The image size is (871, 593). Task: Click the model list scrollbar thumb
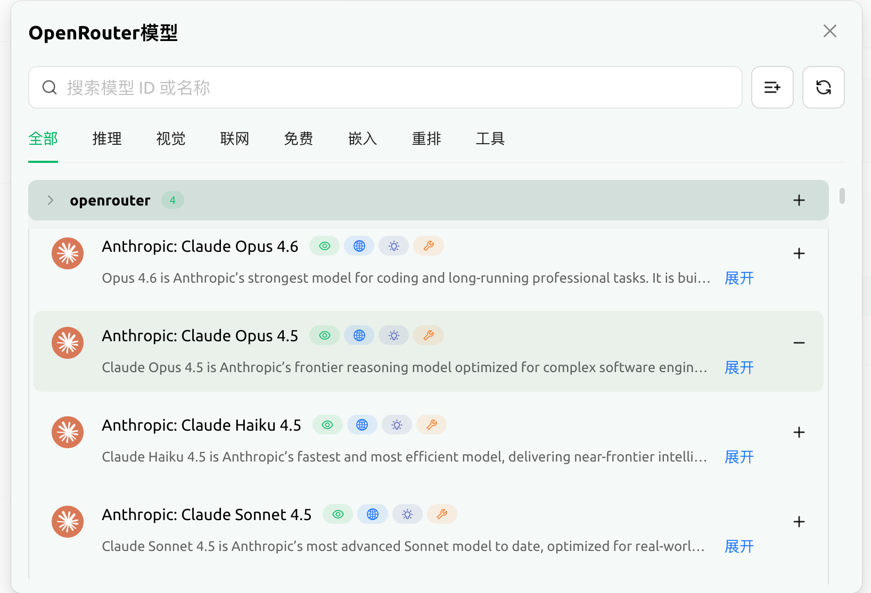[842, 196]
